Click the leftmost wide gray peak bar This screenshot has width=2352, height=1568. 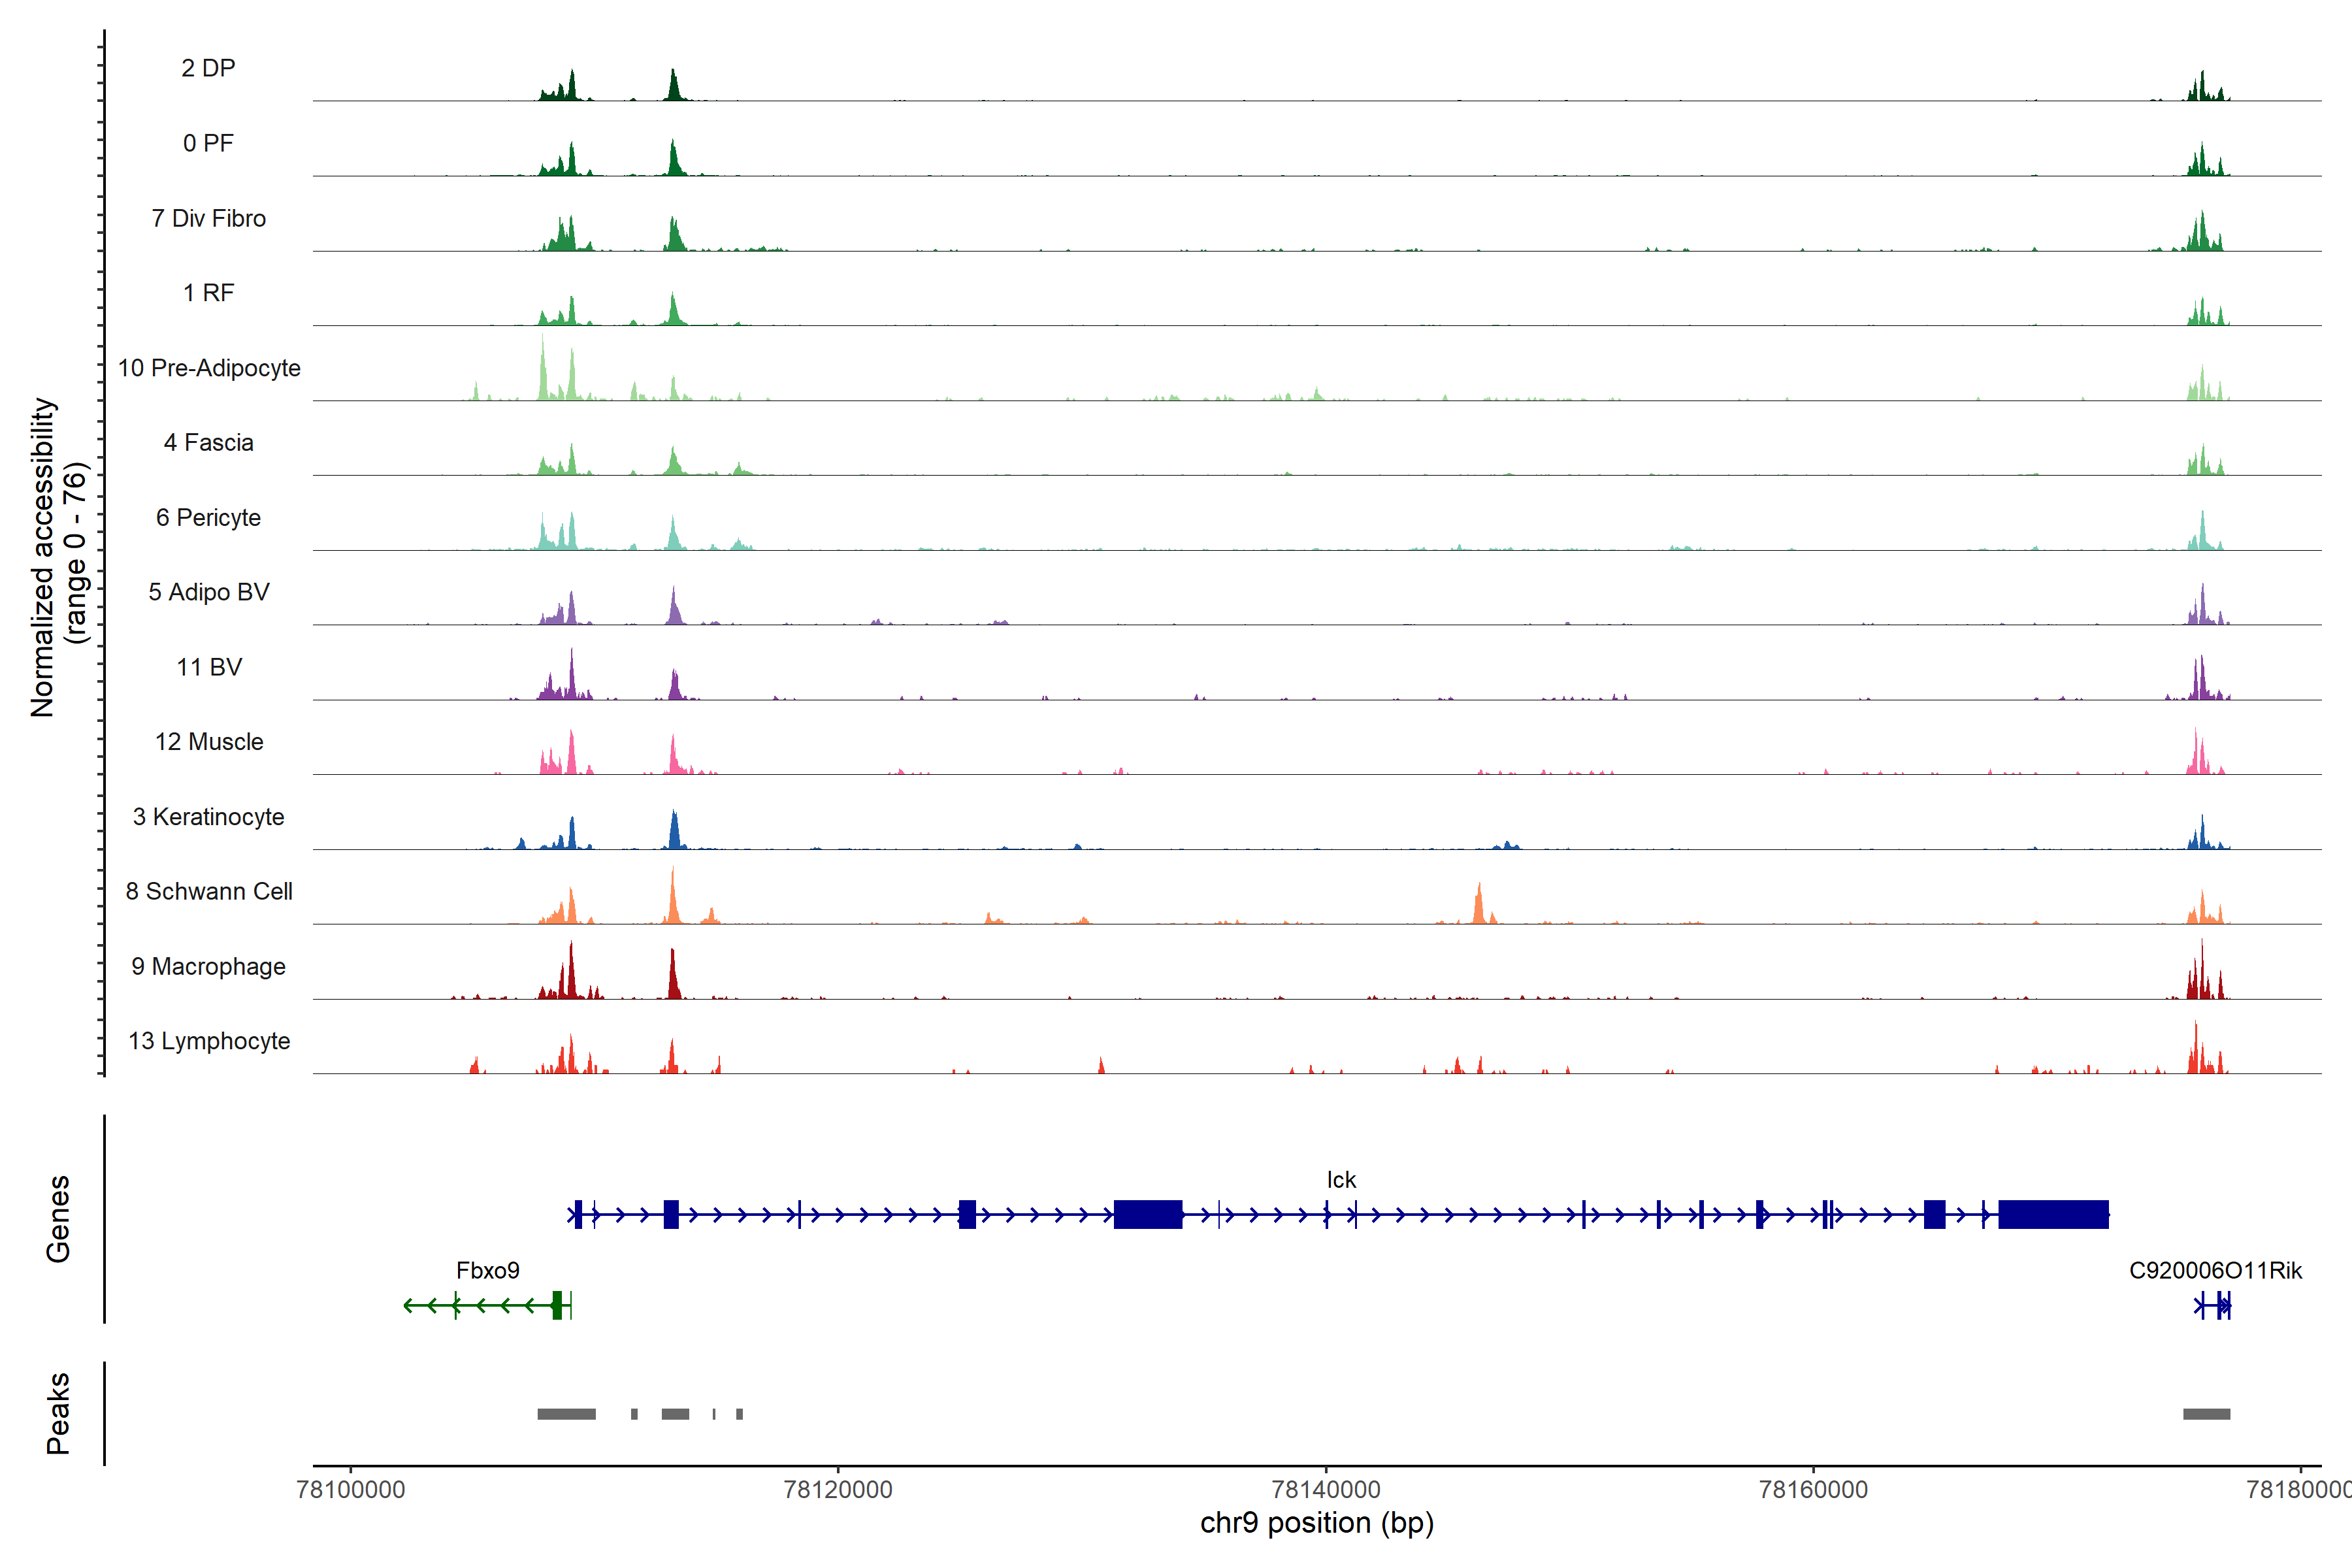tap(566, 1414)
